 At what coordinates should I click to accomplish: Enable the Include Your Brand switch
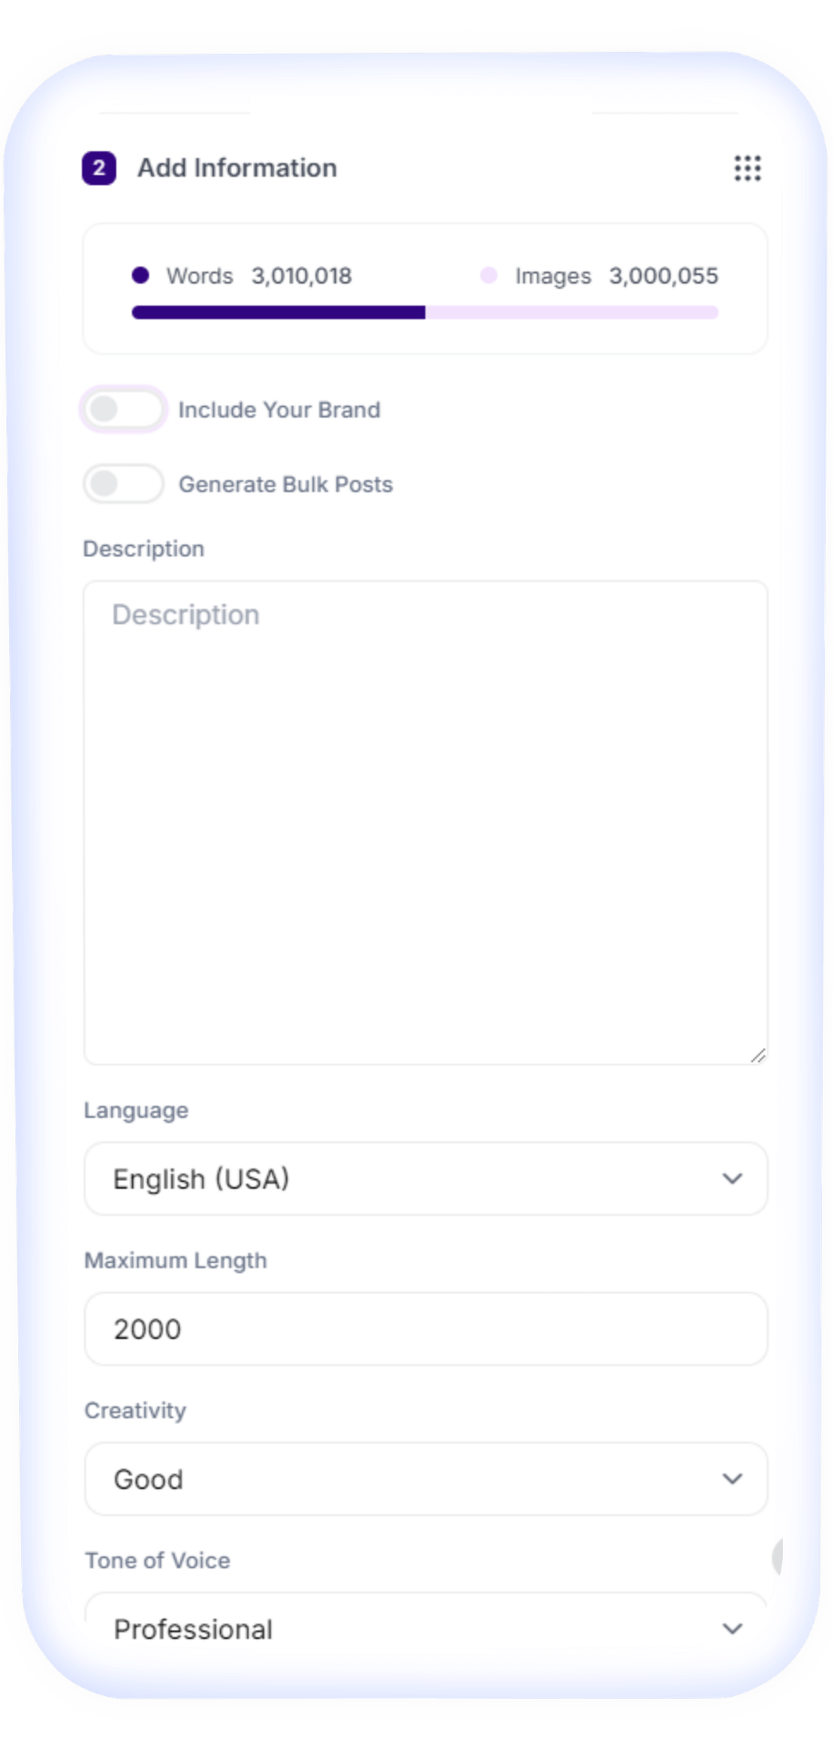point(123,409)
